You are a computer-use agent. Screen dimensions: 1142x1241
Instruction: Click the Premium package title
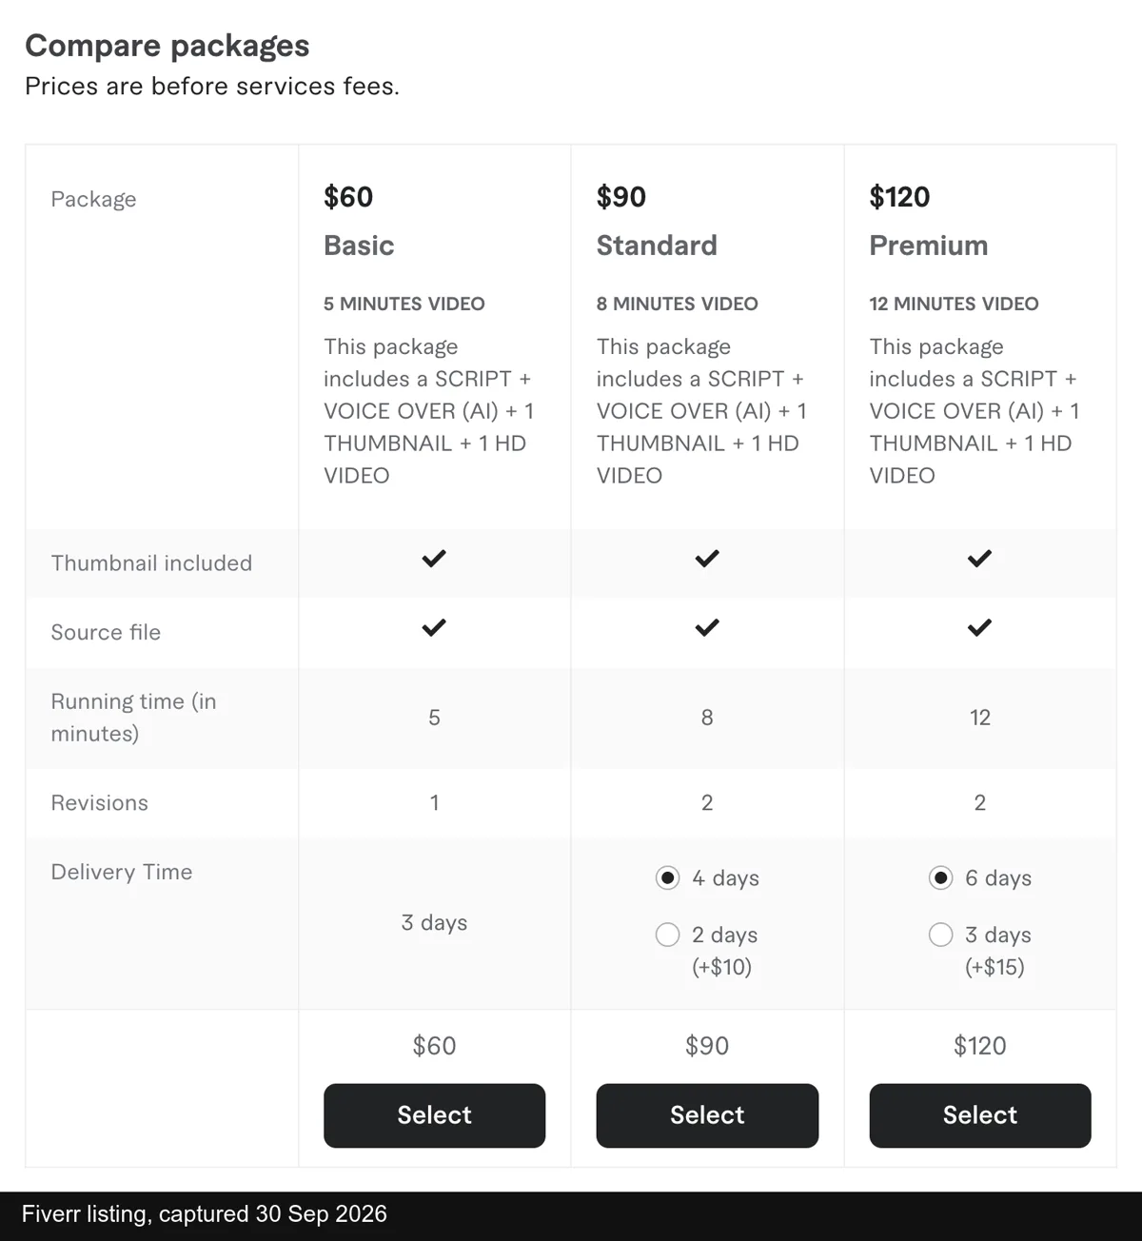(929, 246)
